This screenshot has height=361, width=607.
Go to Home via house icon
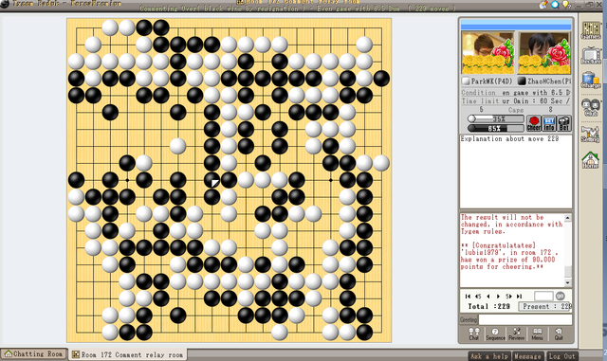pos(591,160)
